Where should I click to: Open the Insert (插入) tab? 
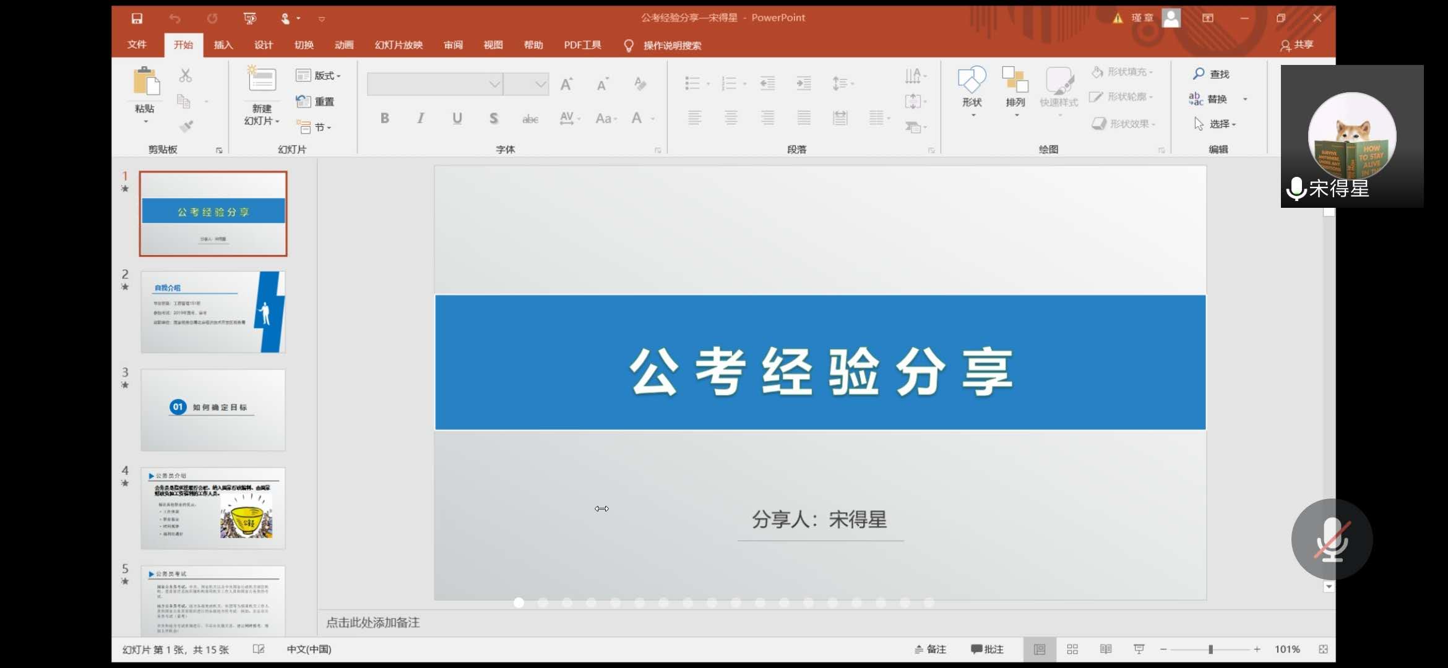[223, 45]
